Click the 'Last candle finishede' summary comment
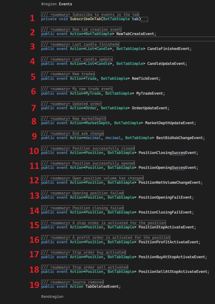The height and width of the screenshot is (304, 215). point(80,44)
